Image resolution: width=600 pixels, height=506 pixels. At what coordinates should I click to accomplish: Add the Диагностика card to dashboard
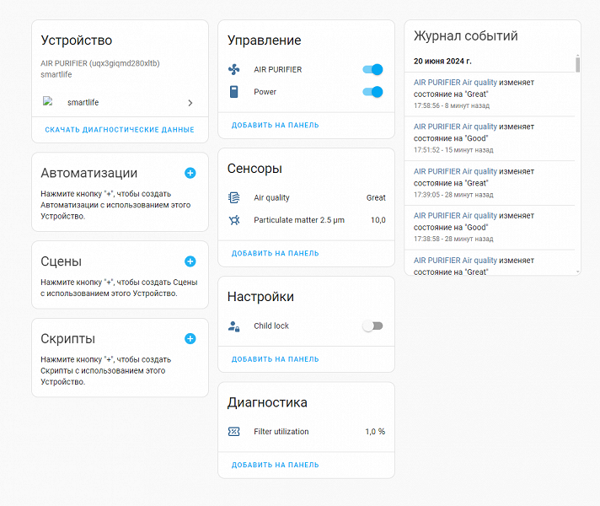(276, 465)
